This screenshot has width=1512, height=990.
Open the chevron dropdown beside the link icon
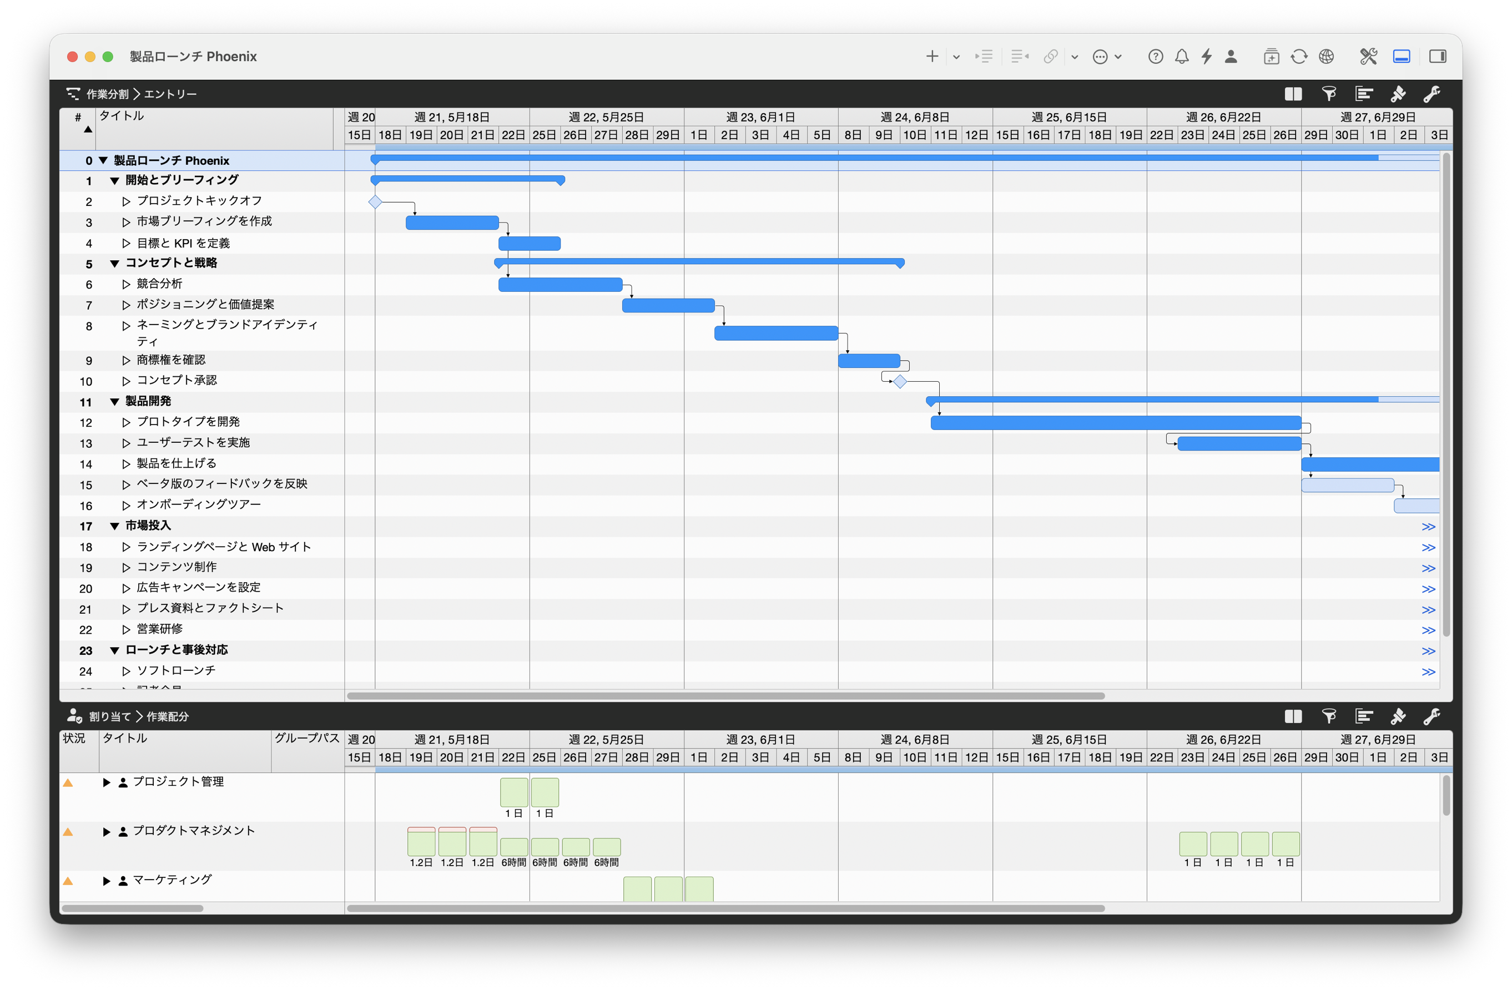(x=1075, y=57)
